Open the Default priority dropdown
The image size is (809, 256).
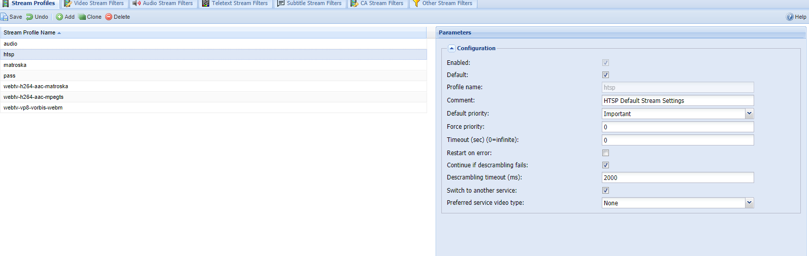(x=749, y=114)
